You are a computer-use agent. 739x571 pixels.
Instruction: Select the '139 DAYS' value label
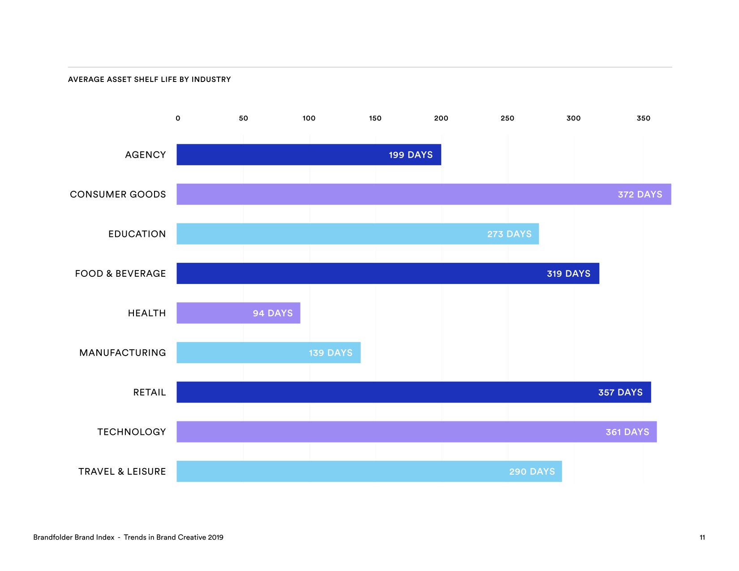(331, 353)
